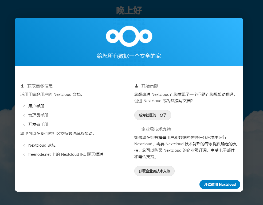
Task: Click the text 您也可以在我们的社区支持频道获取帮助
Action: pos(57,133)
